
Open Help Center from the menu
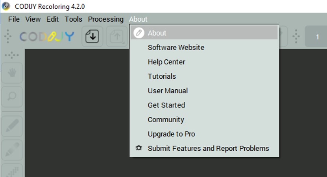[x=166, y=62]
